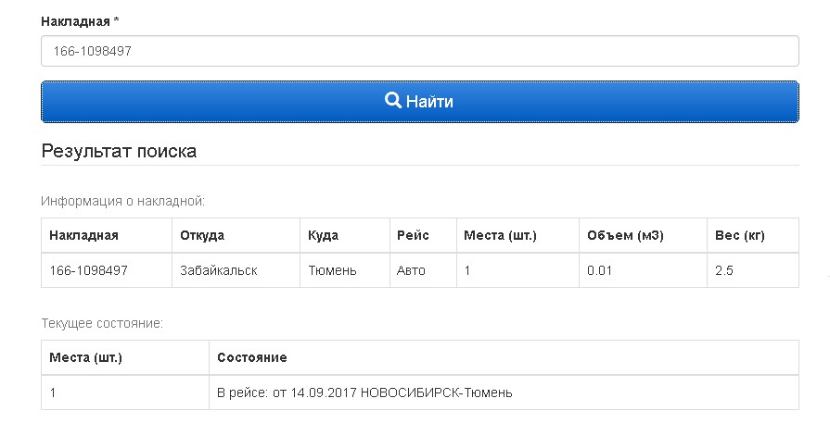Click the Забайкальск origin cell

[x=219, y=270]
